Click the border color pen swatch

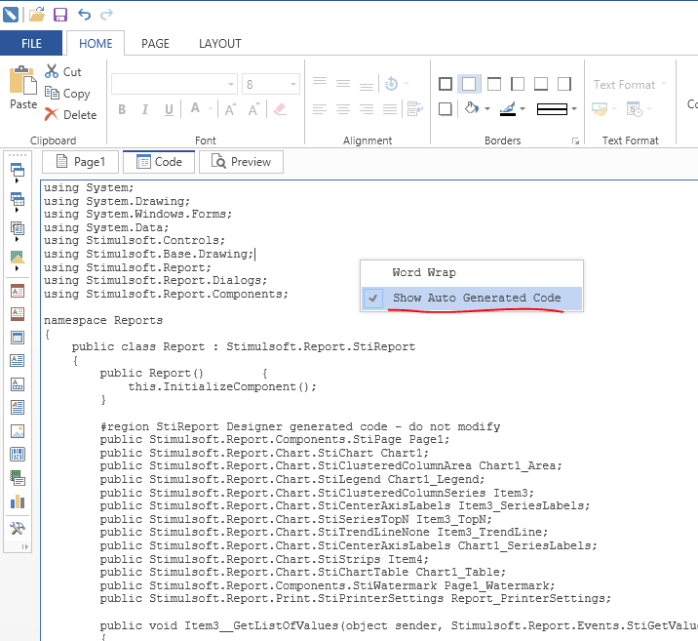[508, 108]
